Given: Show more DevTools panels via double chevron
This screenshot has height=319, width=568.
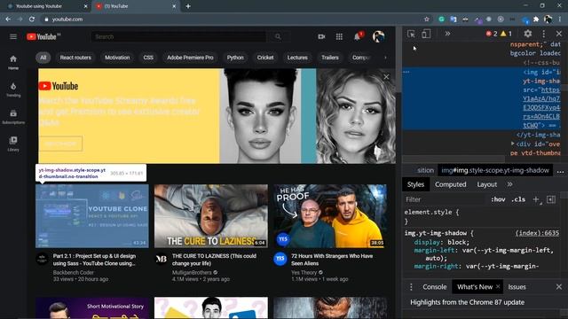Looking at the screenshot, I should [x=447, y=34].
